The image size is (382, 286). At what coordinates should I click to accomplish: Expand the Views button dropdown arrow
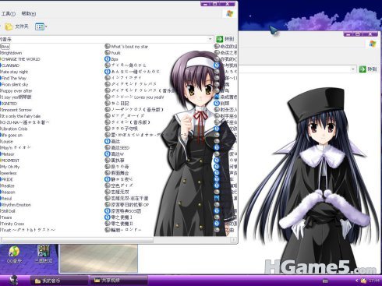[46, 26]
